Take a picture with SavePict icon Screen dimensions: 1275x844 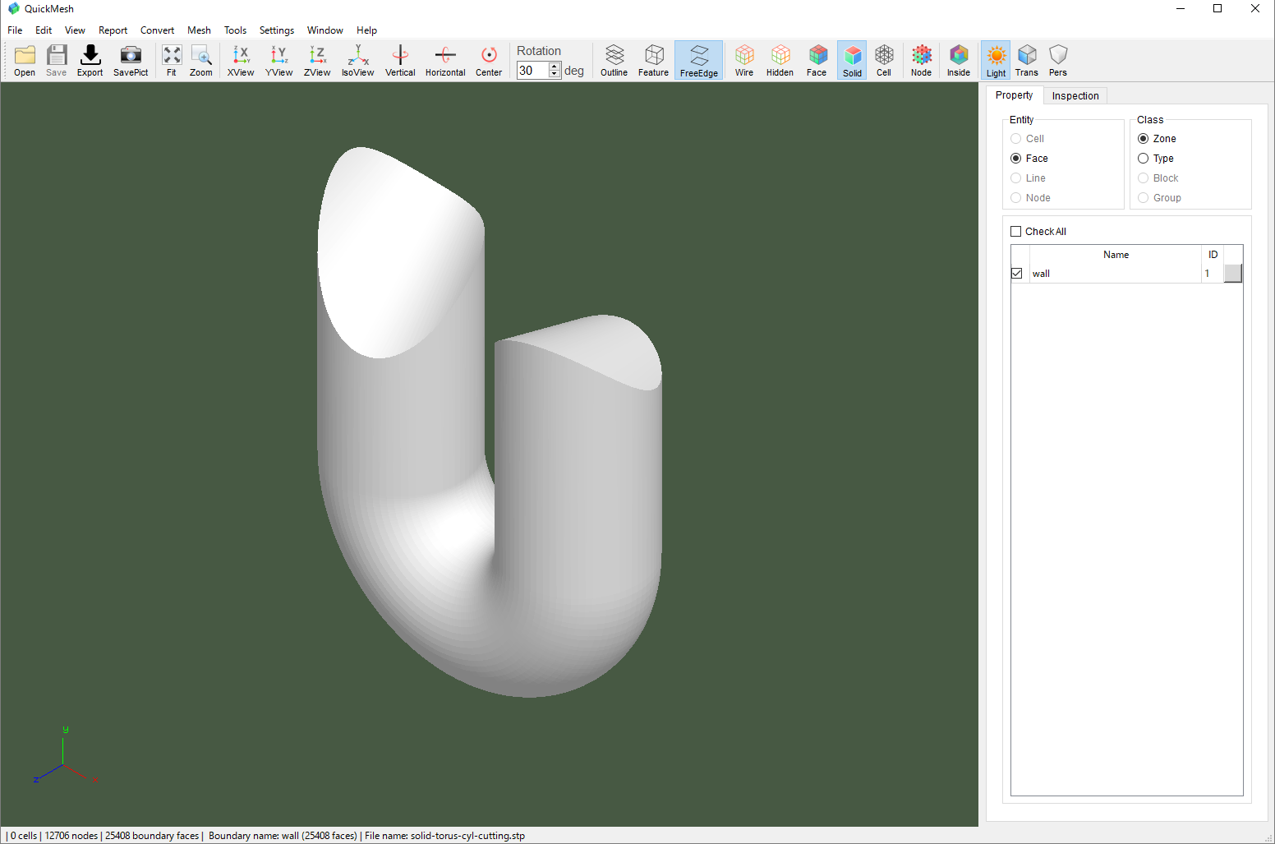(131, 61)
